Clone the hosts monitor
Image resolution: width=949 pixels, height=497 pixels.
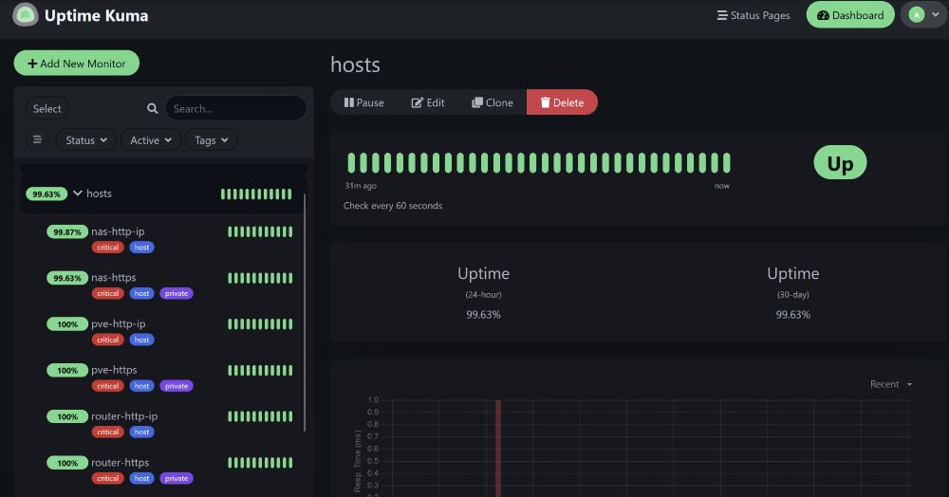[493, 102]
